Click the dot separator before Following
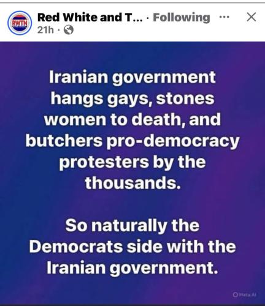Screen dimensions: 265x306 [x=148, y=18]
